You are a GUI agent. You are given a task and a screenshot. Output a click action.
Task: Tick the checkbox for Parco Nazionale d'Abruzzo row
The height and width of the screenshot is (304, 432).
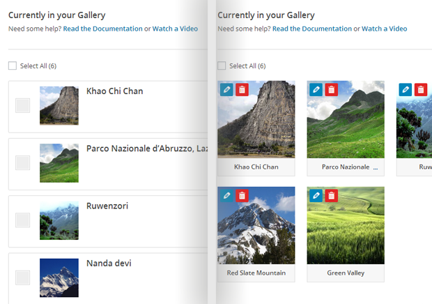(x=22, y=162)
